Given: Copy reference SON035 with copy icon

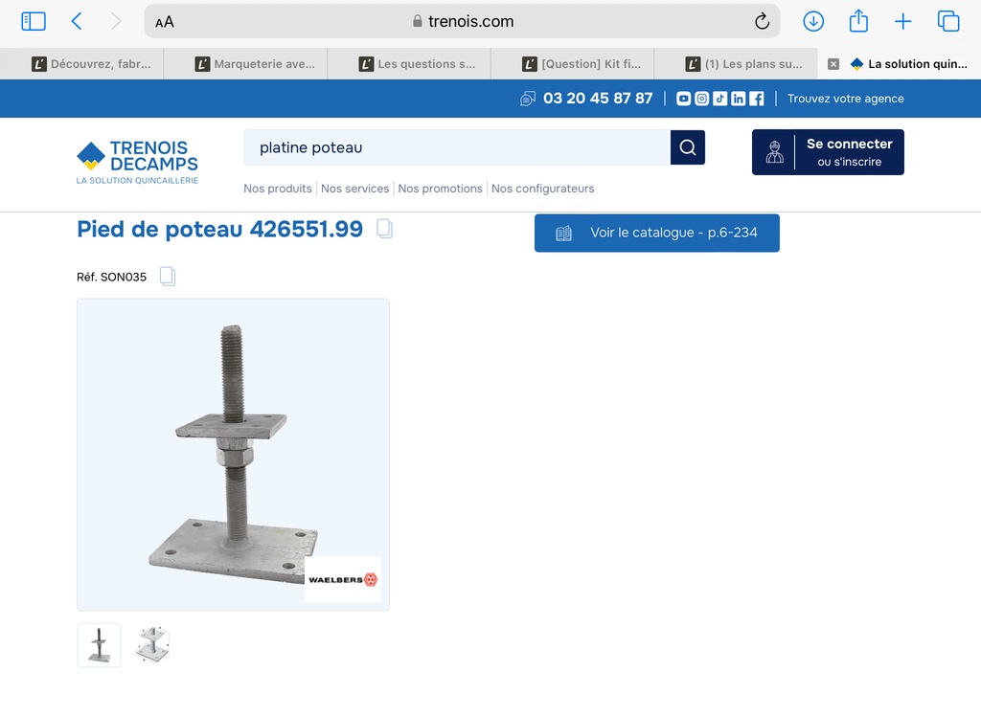Looking at the screenshot, I should pos(168,277).
